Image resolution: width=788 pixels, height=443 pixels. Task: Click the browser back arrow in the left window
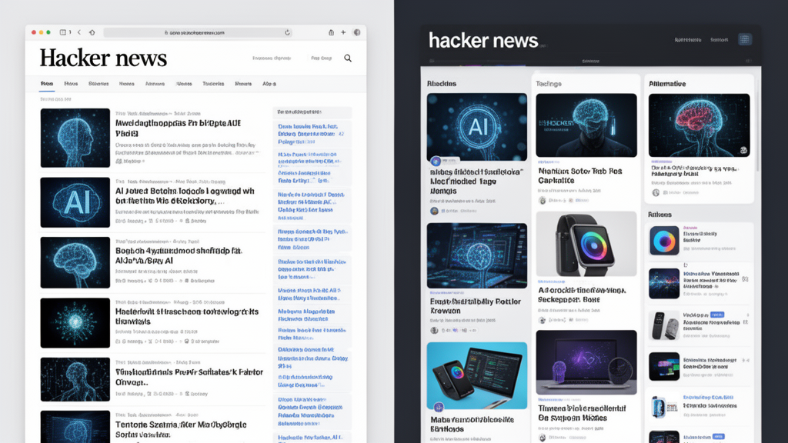coord(79,32)
